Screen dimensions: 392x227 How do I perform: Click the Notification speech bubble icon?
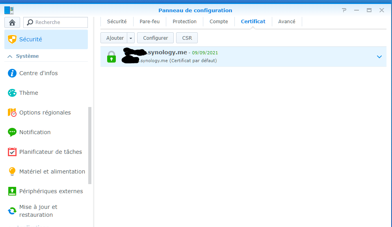point(12,132)
